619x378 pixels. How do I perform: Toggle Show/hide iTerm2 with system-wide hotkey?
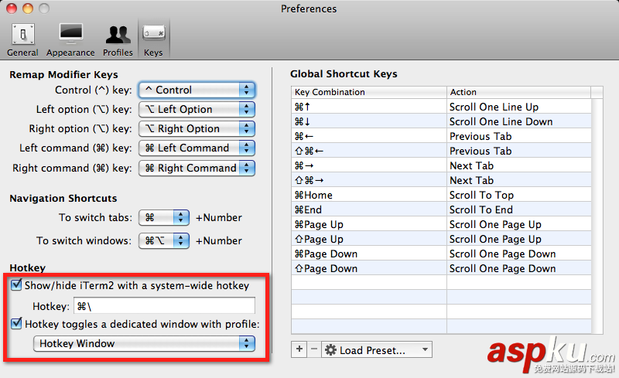[x=16, y=284]
